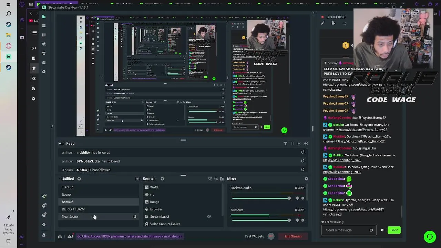
Task: Add a new source with the plus icon beside Sources
Action: [162, 179]
